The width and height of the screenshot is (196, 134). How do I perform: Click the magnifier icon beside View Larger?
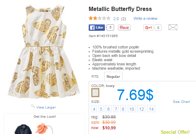[33, 106]
